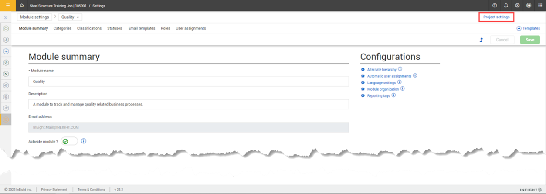Screen dimensions: 546x194
Task: Click the Description input field
Action: pyautogui.click(x=189, y=104)
